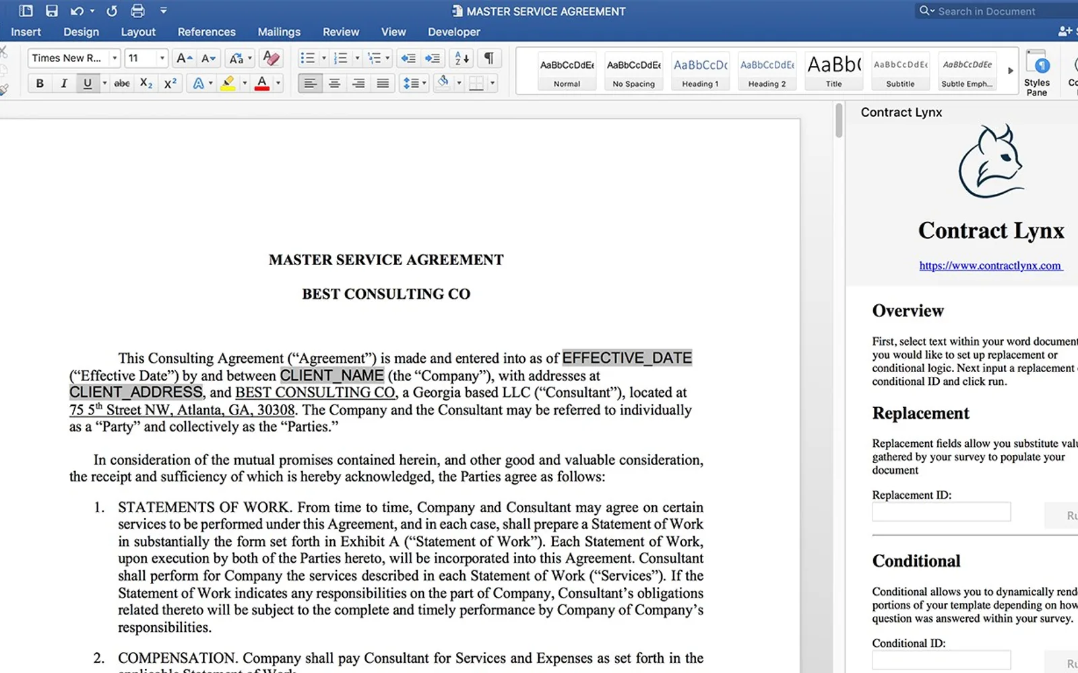The width and height of the screenshot is (1078, 673).
Task: Click the numbered list icon
Action: pyautogui.click(x=341, y=59)
